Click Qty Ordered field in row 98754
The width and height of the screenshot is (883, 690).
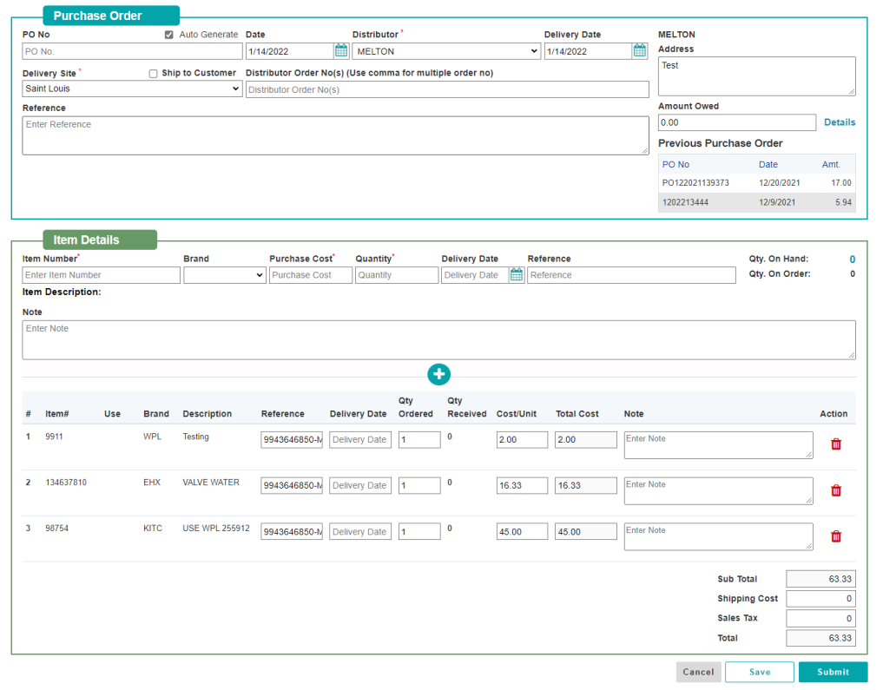tap(419, 532)
